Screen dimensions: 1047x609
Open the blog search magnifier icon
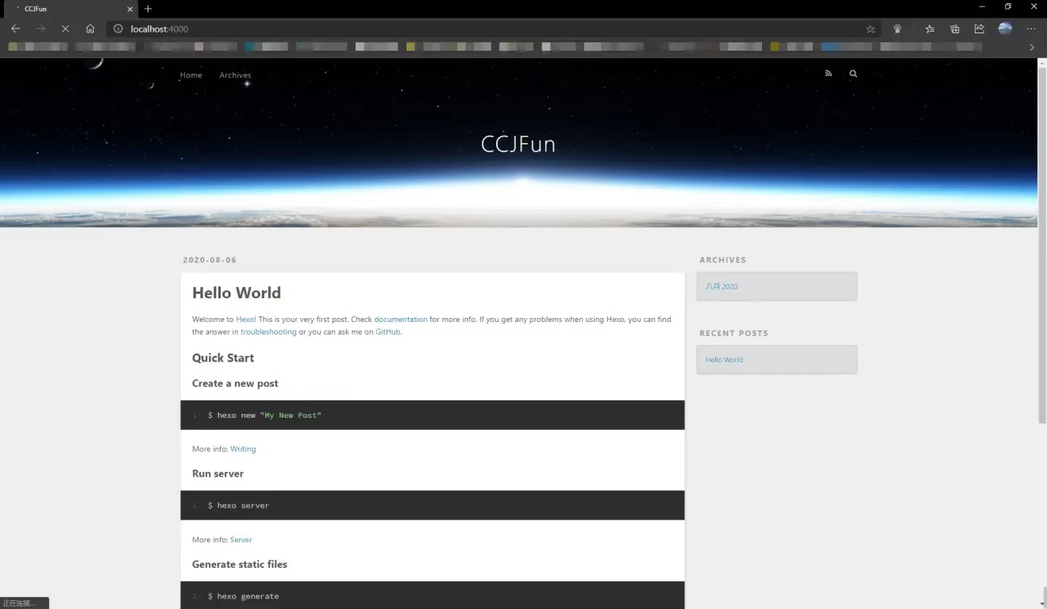point(853,74)
